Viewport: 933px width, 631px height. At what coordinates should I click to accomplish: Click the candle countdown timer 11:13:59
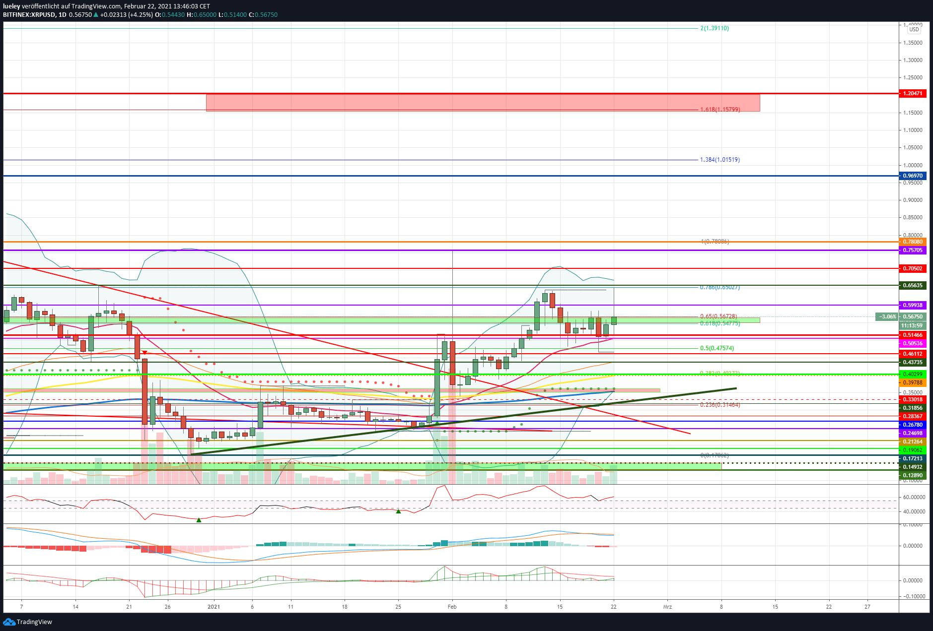[x=913, y=325]
